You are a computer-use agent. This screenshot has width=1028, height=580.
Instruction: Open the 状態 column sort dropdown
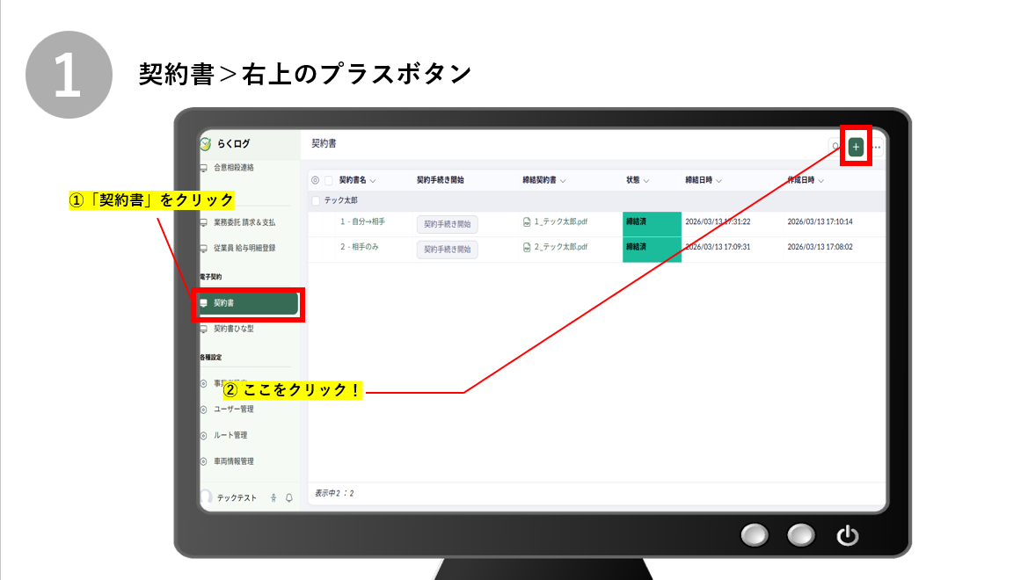point(646,181)
